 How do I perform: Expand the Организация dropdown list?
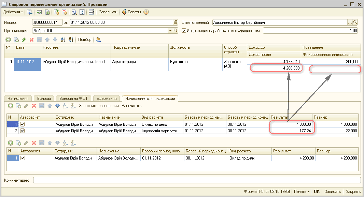point(170,31)
